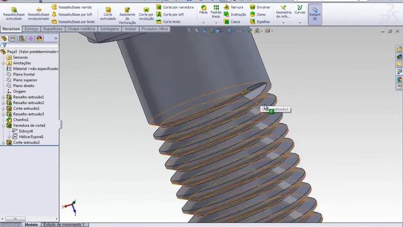Select the Domo tool
This screenshot has width=403, height=227.
[x=258, y=15]
